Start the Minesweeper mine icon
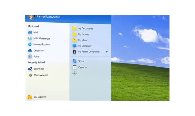This screenshot has height=116, width=195. coord(30,75)
